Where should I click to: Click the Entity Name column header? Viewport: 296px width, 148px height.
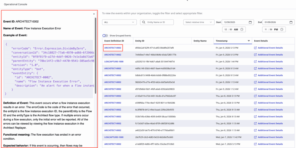click(x=200, y=41)
